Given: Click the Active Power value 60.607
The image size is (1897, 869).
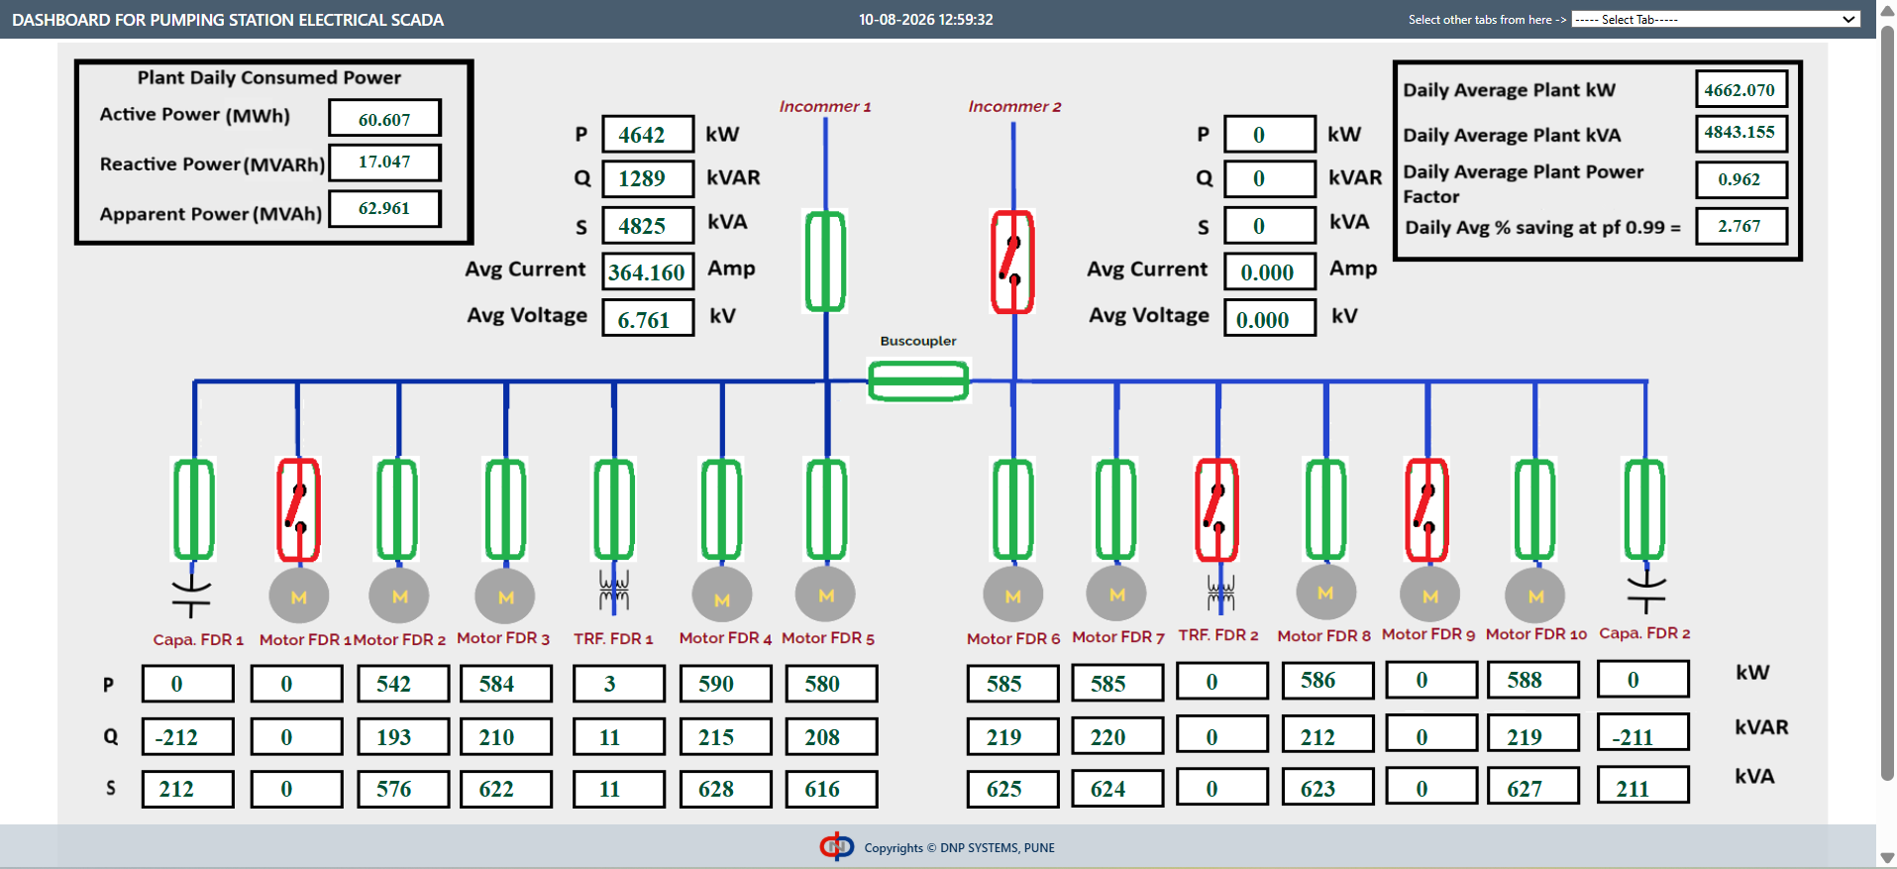Looking at the screenshot, I should pyautogui.click(x=384, y=119).
